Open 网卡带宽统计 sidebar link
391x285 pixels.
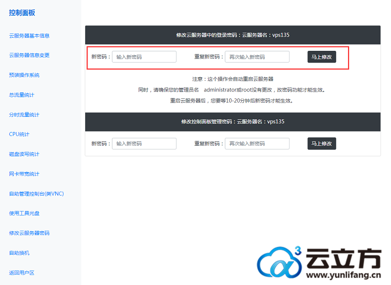tap(24, 174)
